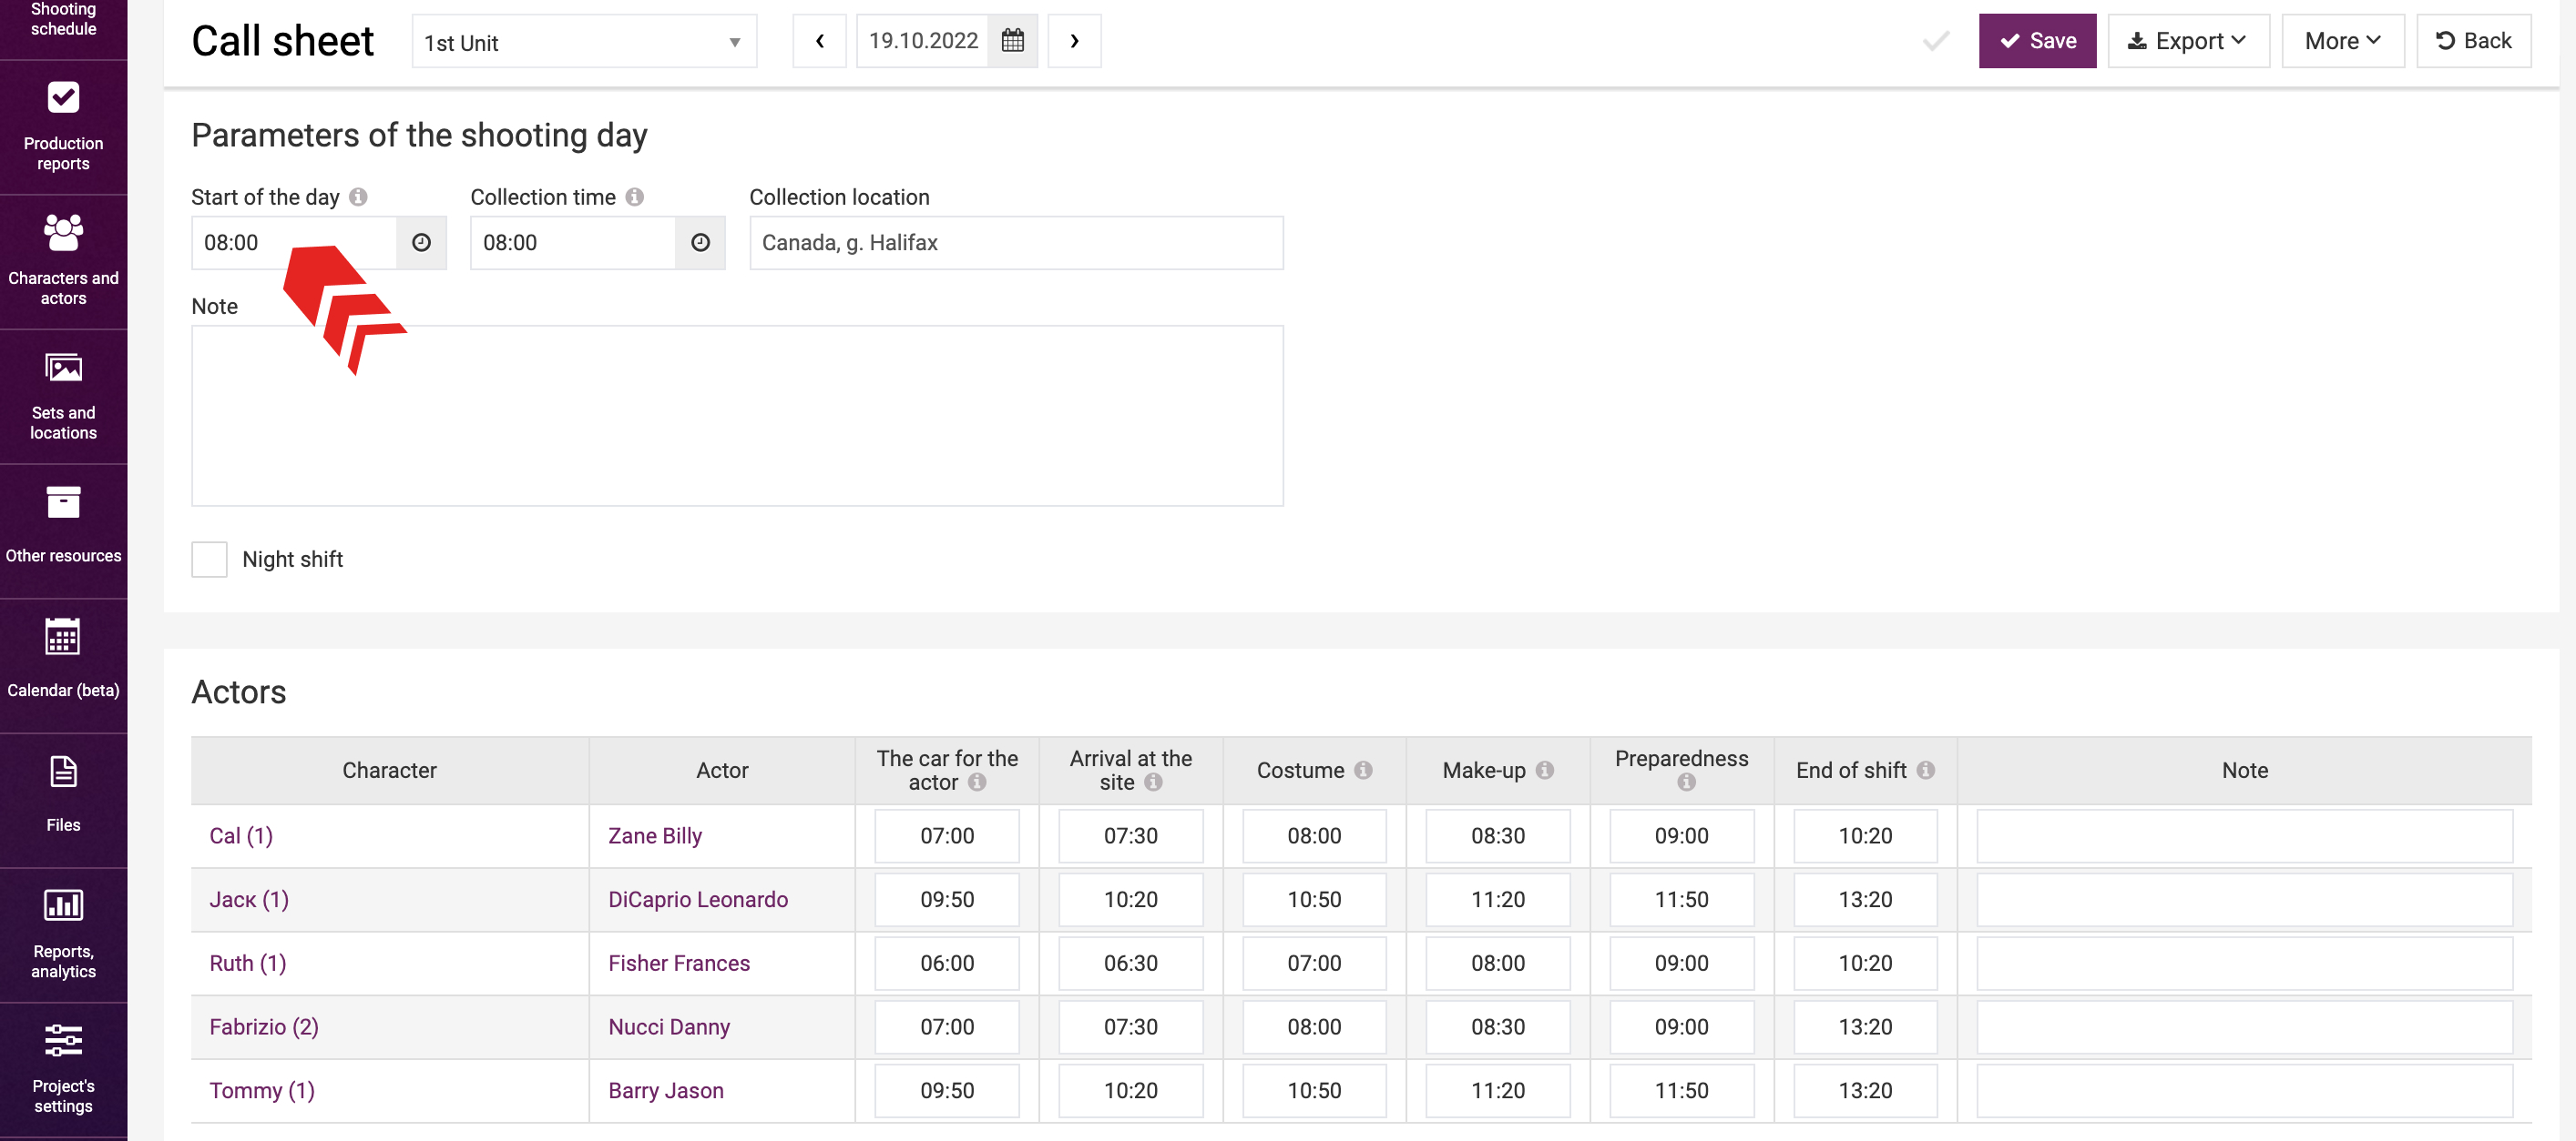Screen dimensions: 2576x1141
Task: Open character Ruth (1)
Action: coord(248,964)
